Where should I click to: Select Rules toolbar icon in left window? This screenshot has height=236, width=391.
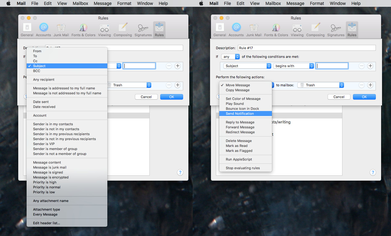[x=159, y=30]
